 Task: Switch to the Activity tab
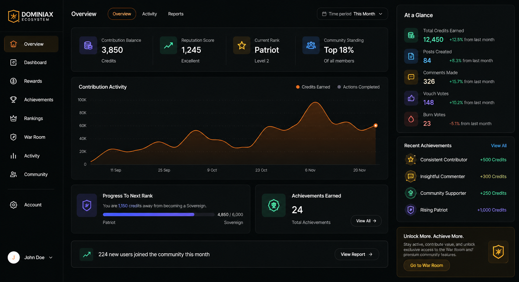[149, 14]
